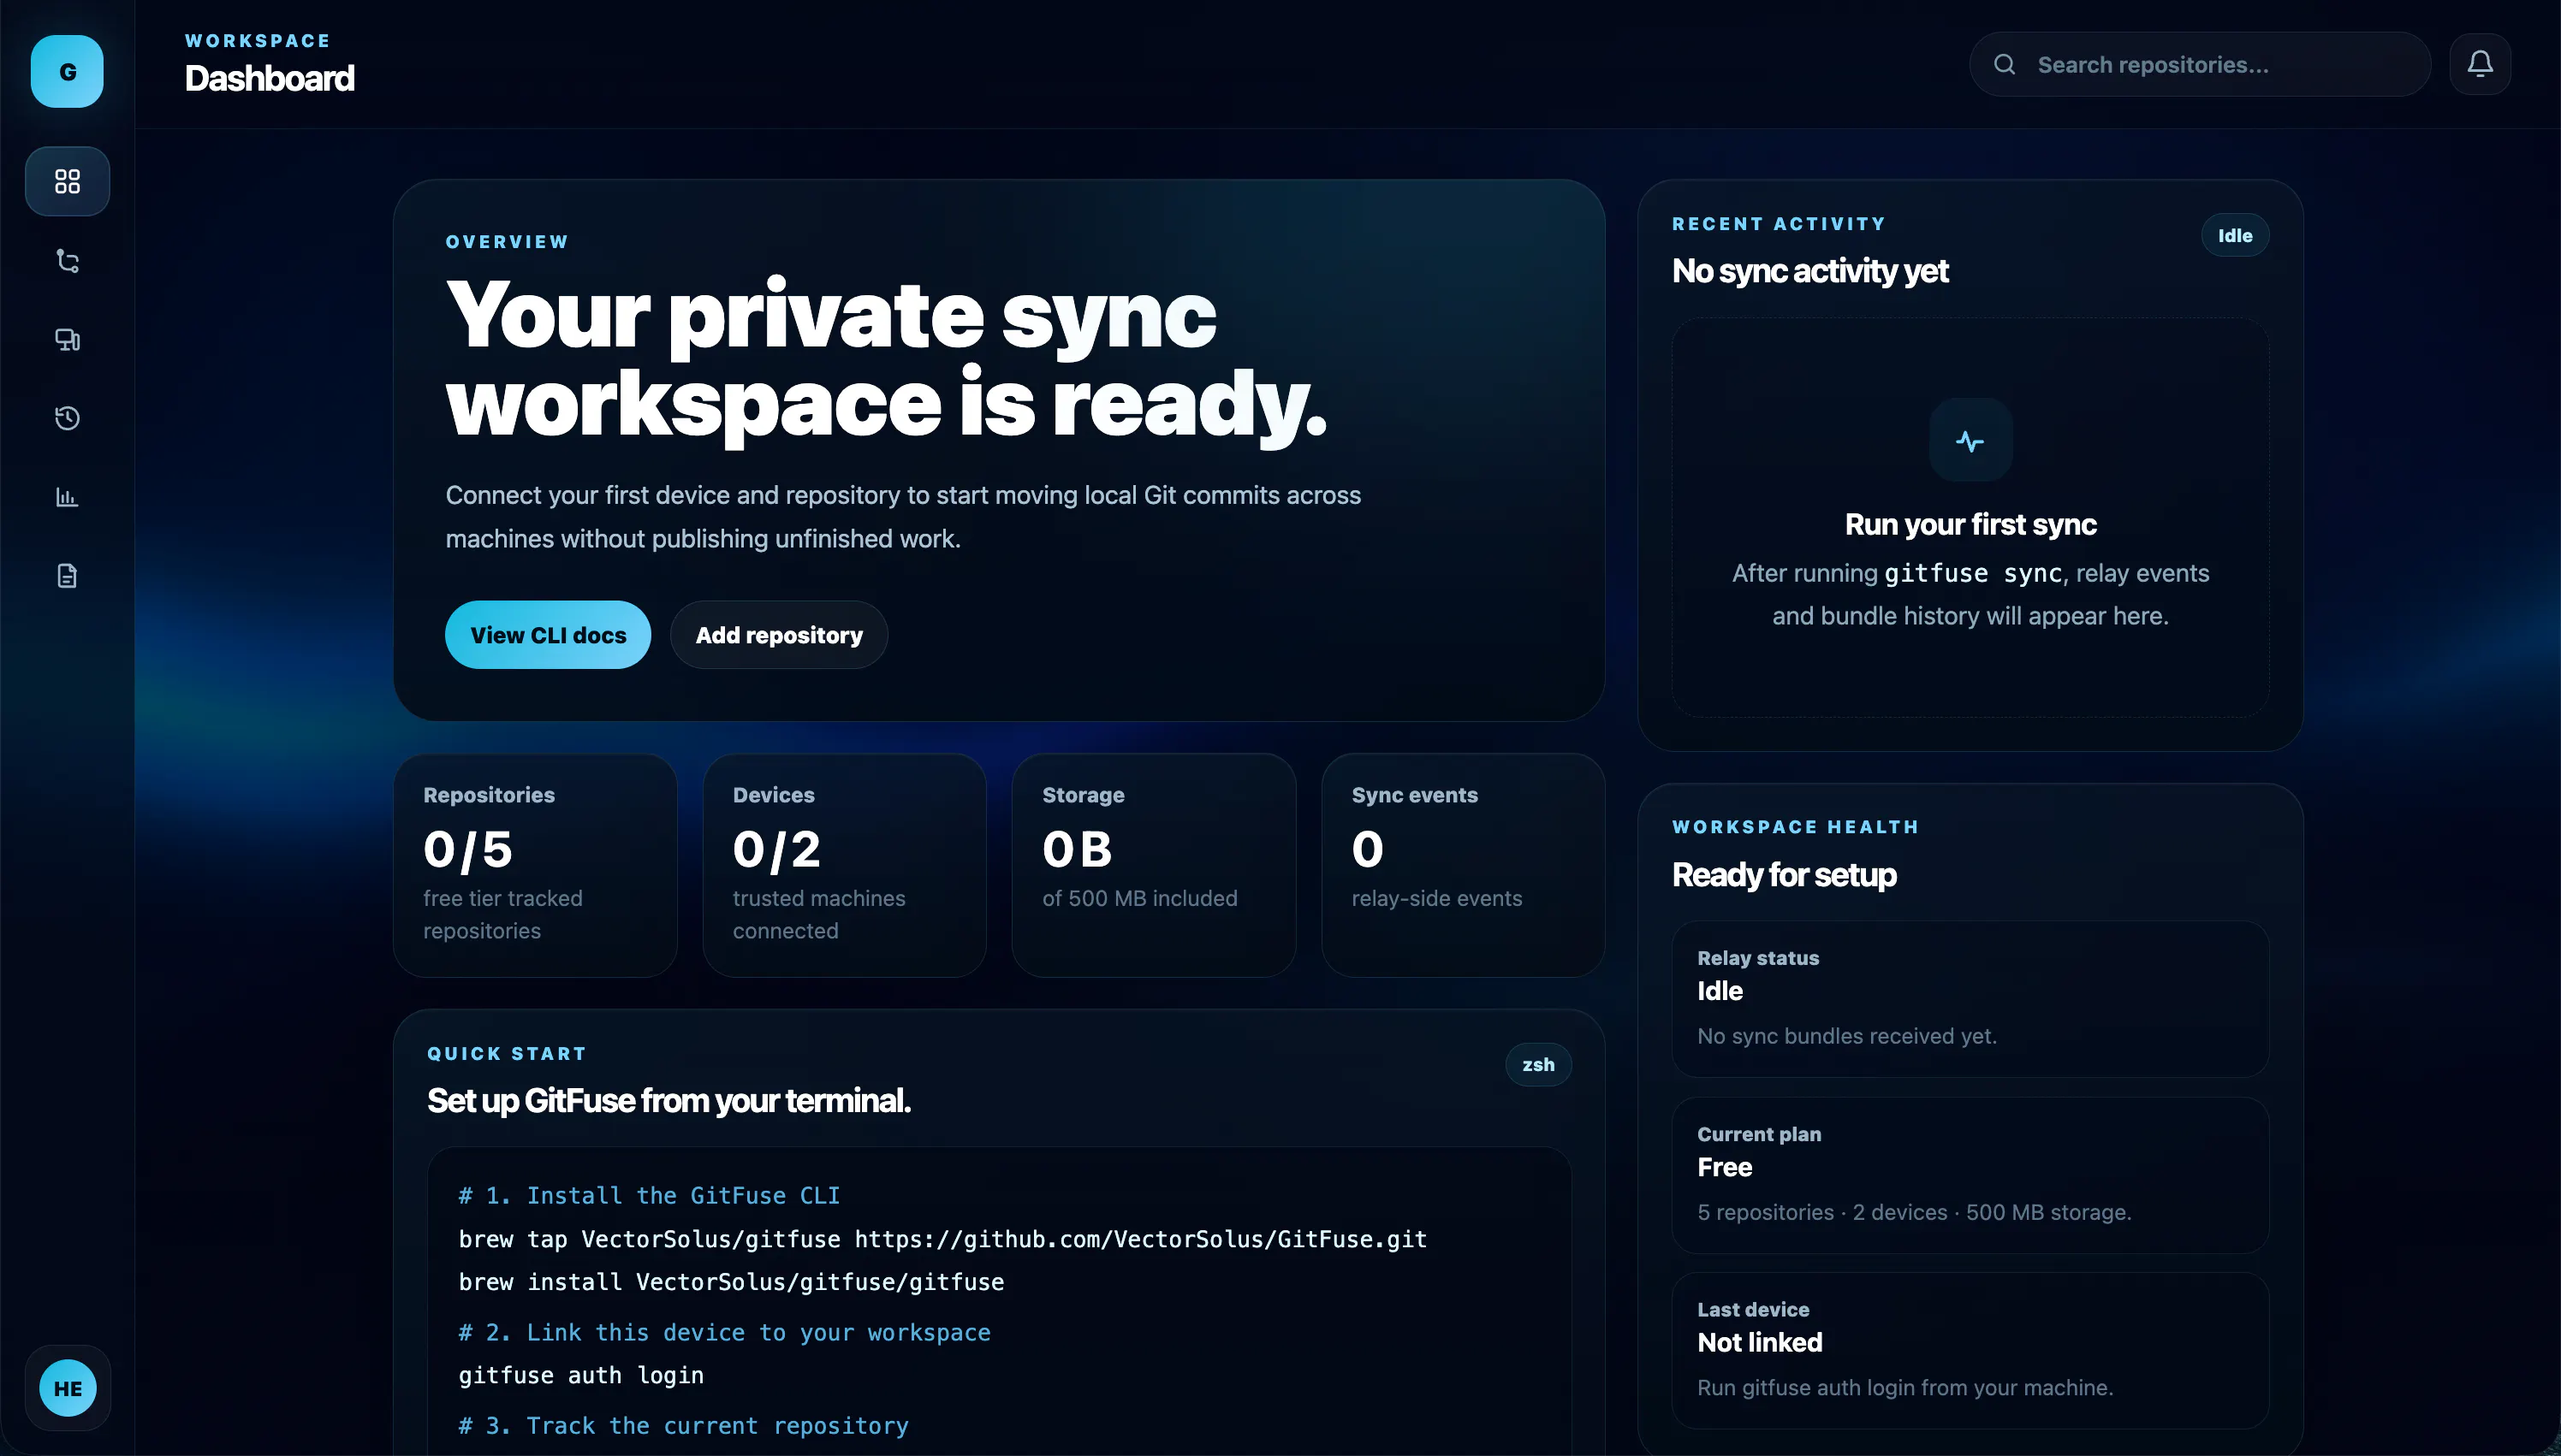2561x1456 pixels.
Task: Open the devices monitor icon in sidebar
Action: pyautogui.click(x=67, y=340)
